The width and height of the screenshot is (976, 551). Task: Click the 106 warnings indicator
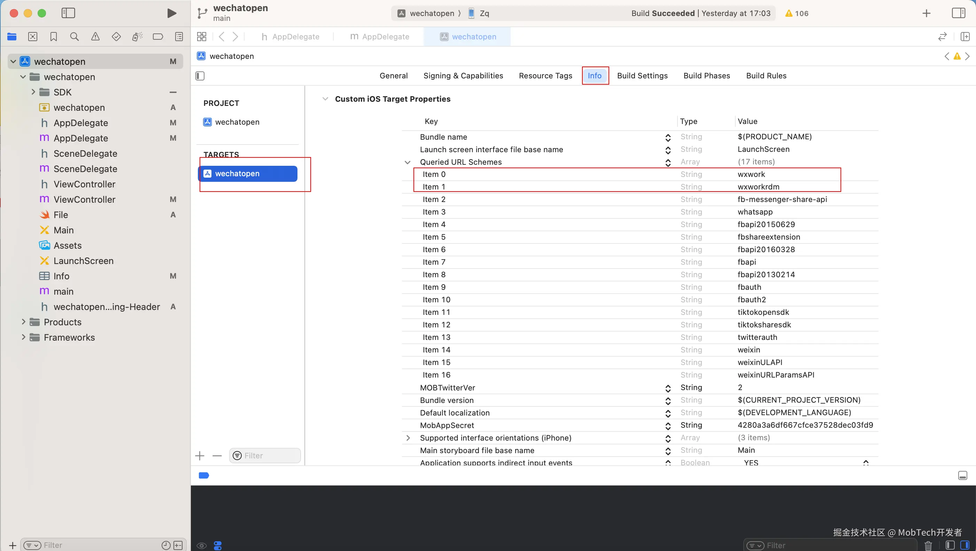797,13
